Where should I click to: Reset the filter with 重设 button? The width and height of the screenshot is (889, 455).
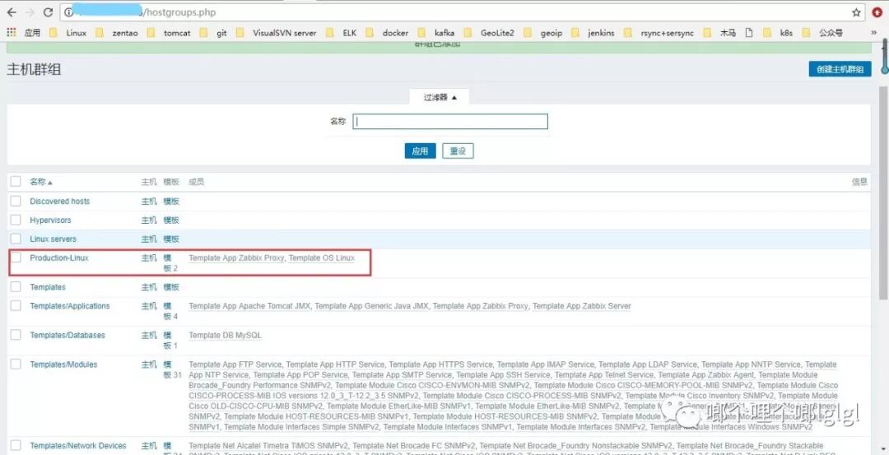tap(458, 151)
